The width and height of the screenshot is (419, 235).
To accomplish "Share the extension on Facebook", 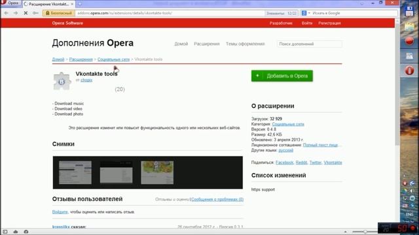I will [284, 163].
